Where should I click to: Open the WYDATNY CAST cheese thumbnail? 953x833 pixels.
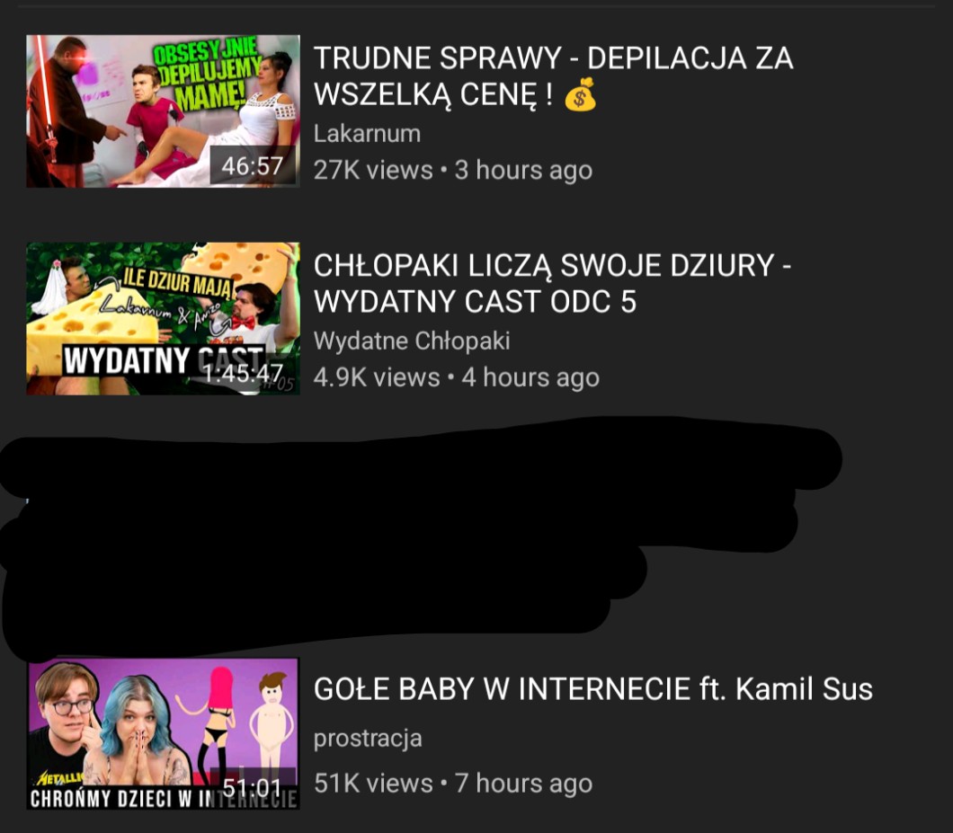[x=163, y=319]
